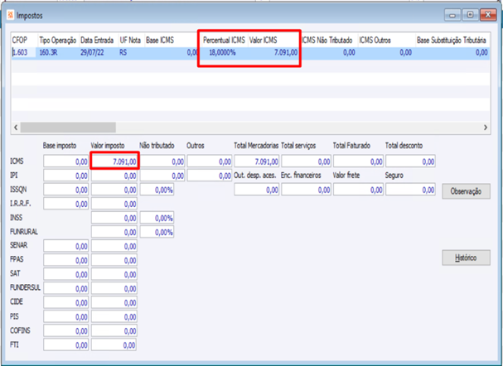Select the ICMS Não Tributado column header
This screenshot has height=366, width=503.
pyautogui.click(x=328, y=41)
